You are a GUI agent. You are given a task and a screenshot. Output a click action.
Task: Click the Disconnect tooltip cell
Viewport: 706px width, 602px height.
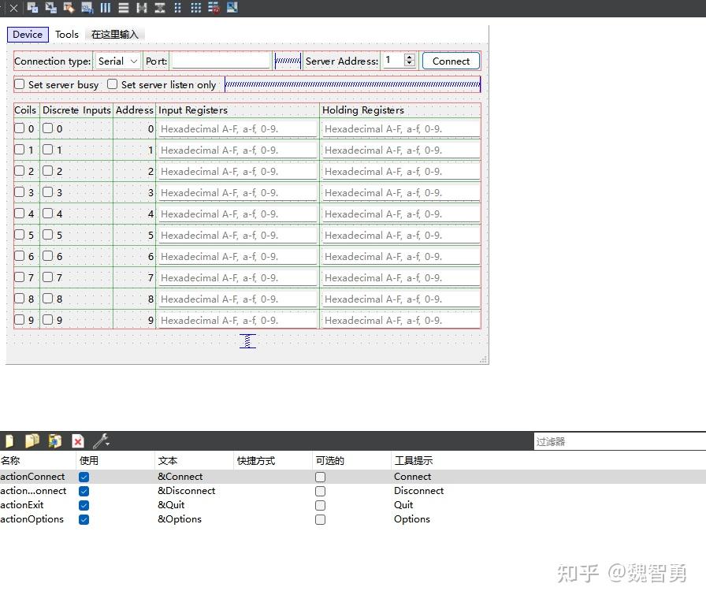[x=418, y=491]
